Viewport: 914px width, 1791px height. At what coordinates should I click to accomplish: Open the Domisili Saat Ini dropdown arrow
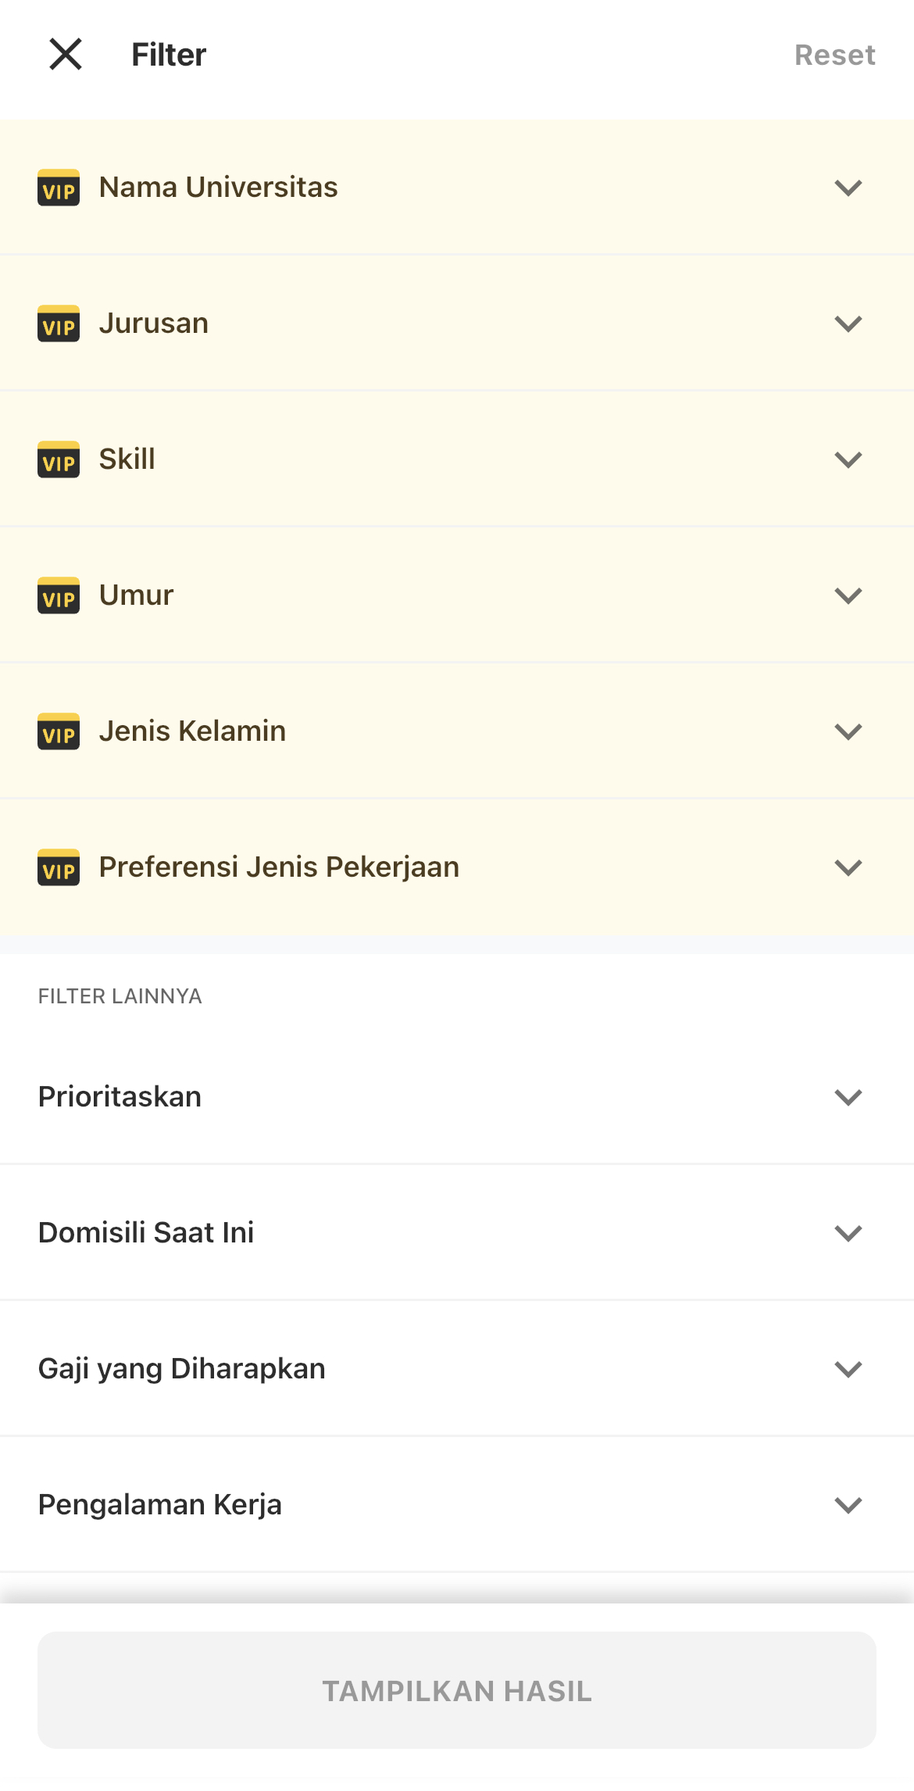(848, 1233)
